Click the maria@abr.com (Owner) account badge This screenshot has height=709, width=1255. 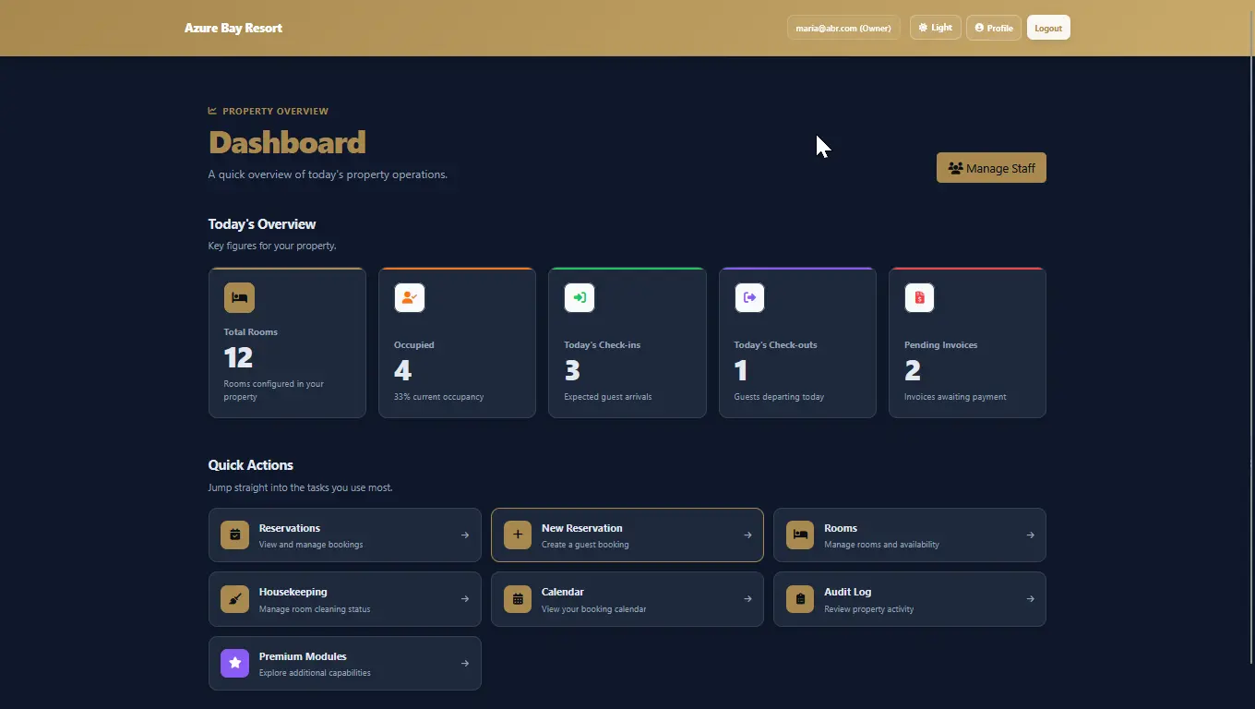[x=843, y=28]
